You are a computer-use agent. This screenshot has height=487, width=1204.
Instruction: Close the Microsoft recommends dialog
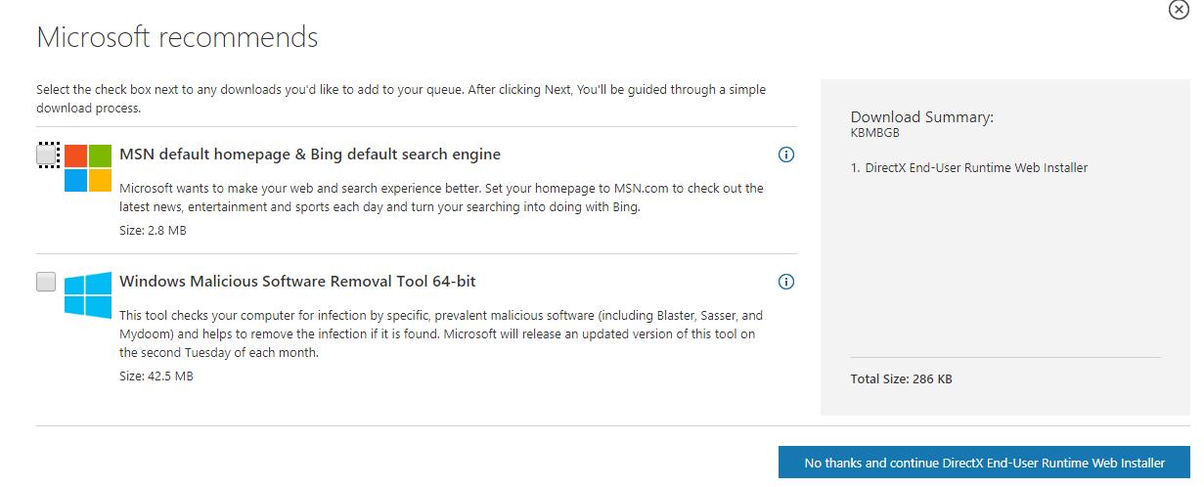coord(1179,10)
